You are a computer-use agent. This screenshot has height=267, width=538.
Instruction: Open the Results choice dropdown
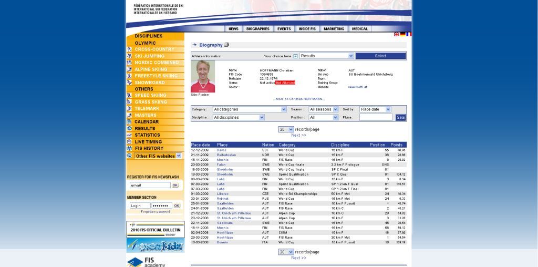click(x=327, y=56)
